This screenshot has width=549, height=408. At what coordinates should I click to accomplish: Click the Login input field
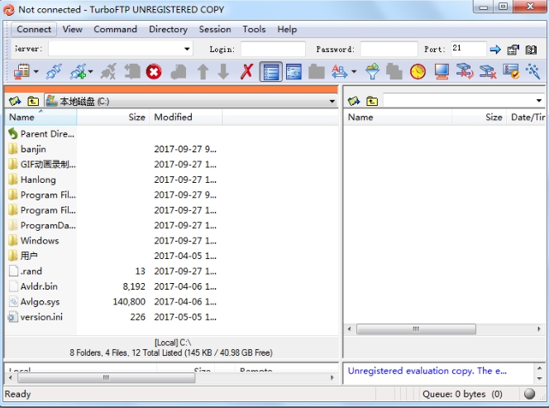point(273,49)
